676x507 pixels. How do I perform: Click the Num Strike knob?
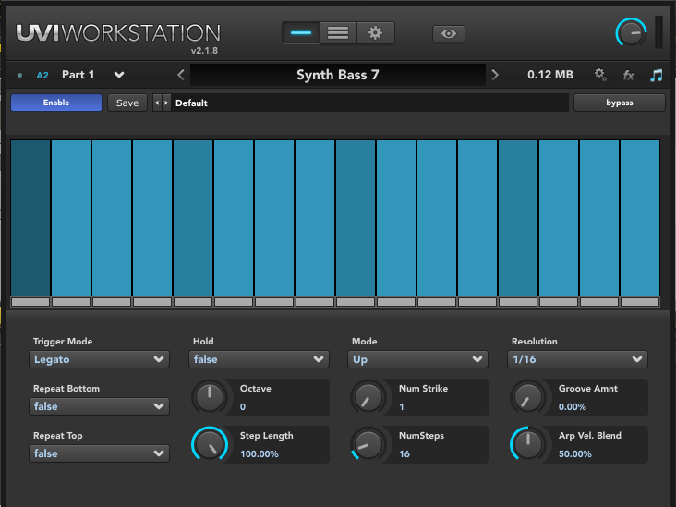368,397
